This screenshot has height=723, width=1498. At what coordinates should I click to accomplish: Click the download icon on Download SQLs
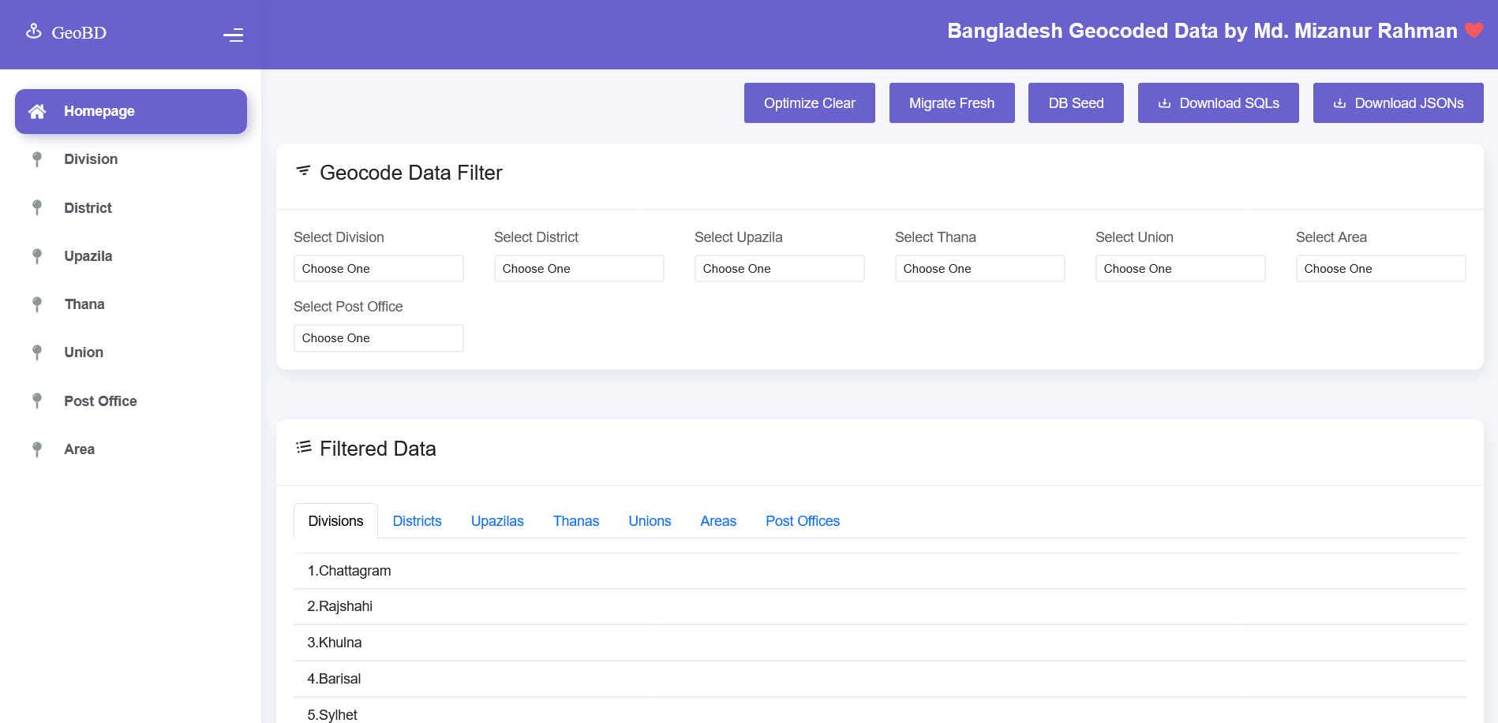coord(1164,102)
